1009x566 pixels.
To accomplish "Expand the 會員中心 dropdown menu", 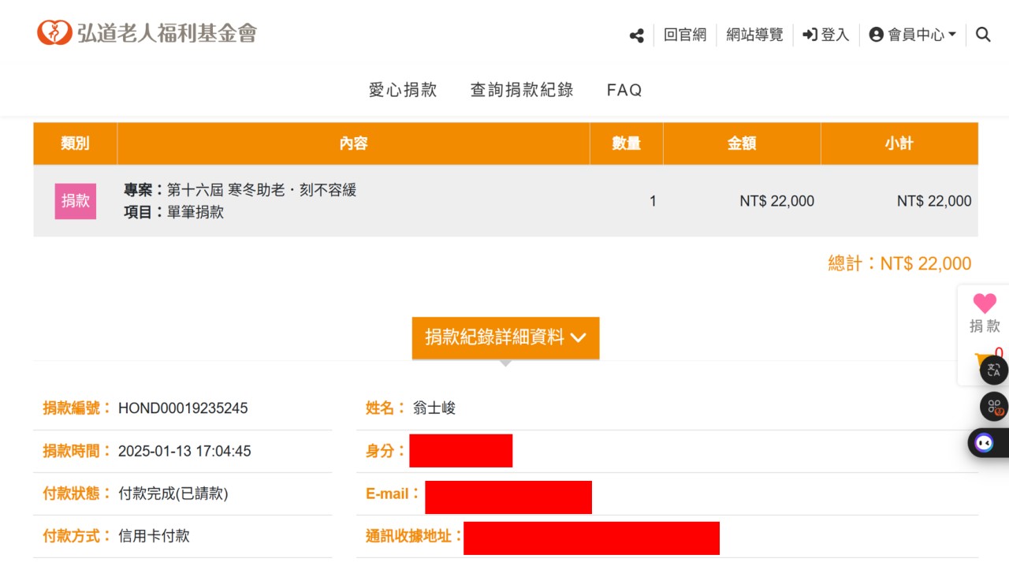I will [x=950, y=35].
